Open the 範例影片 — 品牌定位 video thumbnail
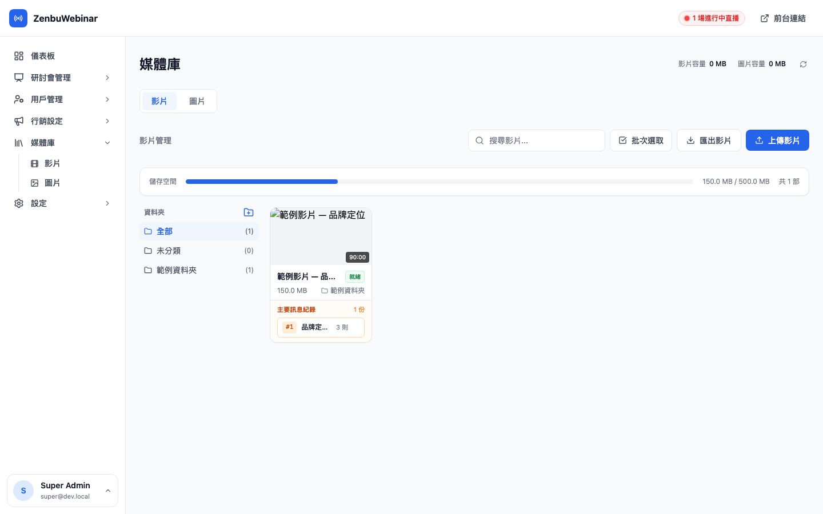 coord(321,236)
